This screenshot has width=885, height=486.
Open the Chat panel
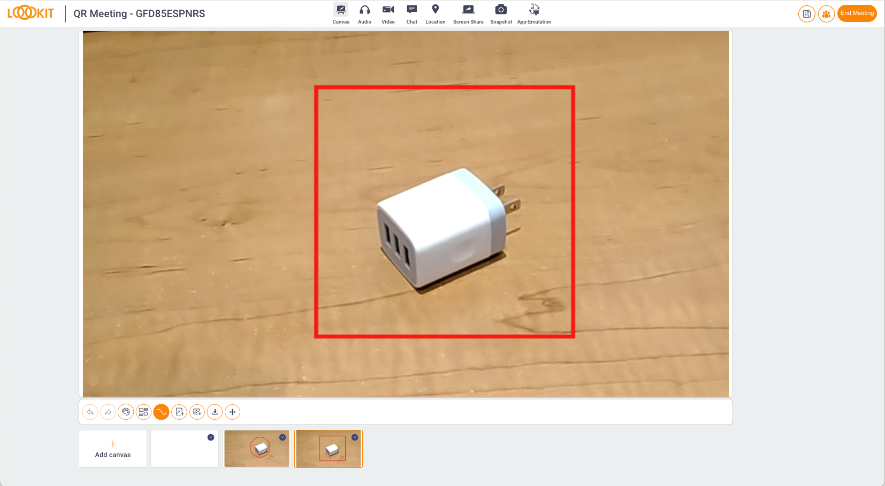coord(411,14)
